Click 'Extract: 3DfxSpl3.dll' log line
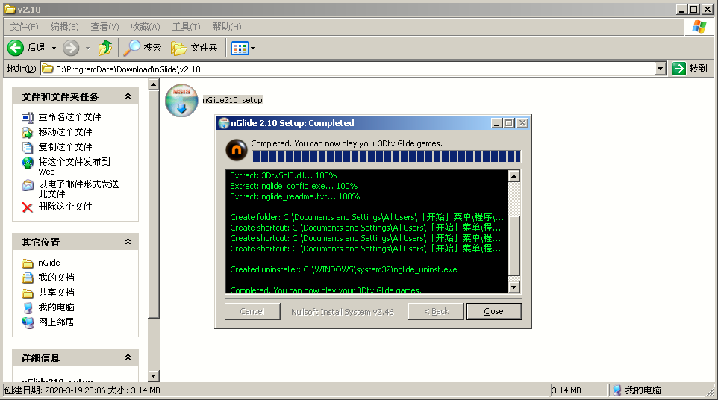 click(283, 175)
